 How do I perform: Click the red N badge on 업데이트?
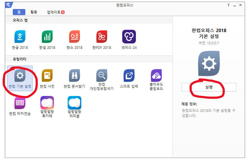[x=63, y=12]
